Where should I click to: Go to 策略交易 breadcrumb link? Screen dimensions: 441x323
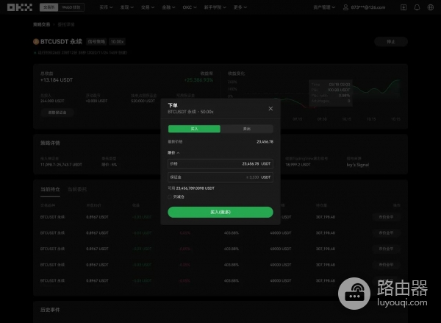point(41,24)
